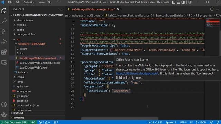Image resolution: width=221 pixels, height=124 pixels.
Task: Click the horizontal scrollbar under the editor
Action: pos(120,118)
